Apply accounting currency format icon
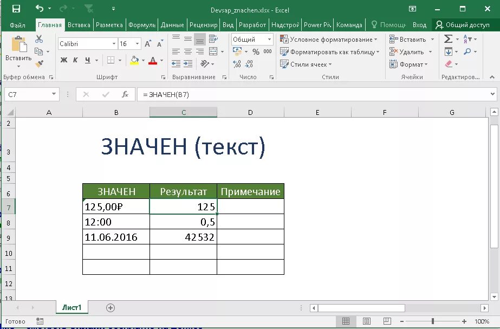The image size is (500, 329). click(237, 51)
